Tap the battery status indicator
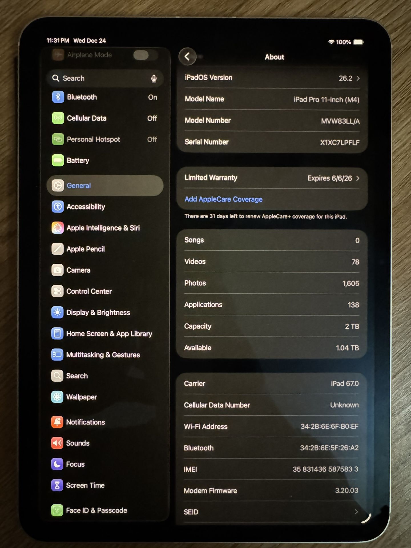The image size is (411, 548). point(358,42)
